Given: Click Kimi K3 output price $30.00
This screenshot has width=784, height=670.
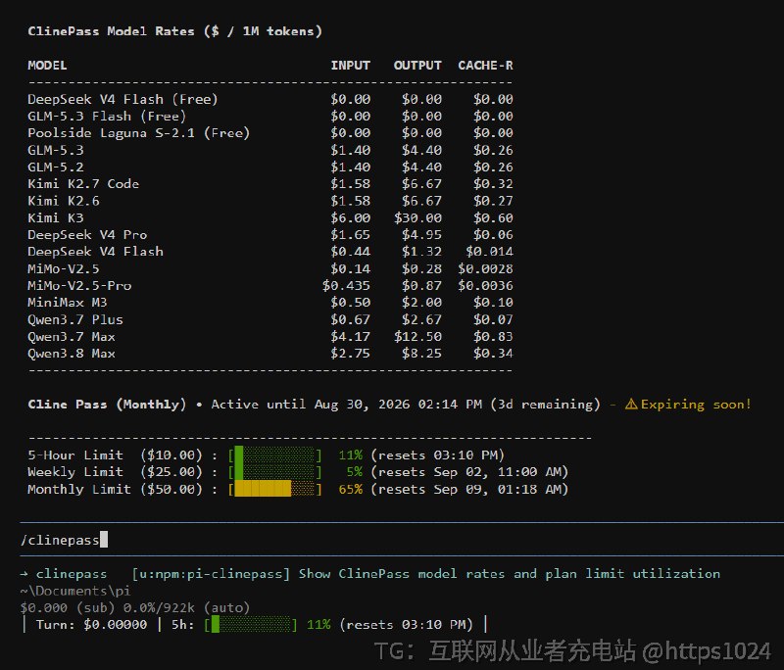Looking at the screenshot, I should 417,217.
